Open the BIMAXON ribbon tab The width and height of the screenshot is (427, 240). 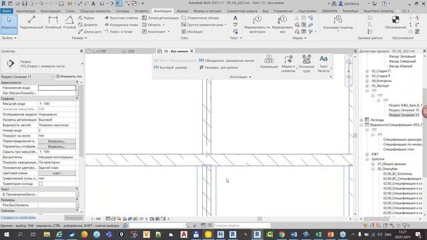[330, 11]
